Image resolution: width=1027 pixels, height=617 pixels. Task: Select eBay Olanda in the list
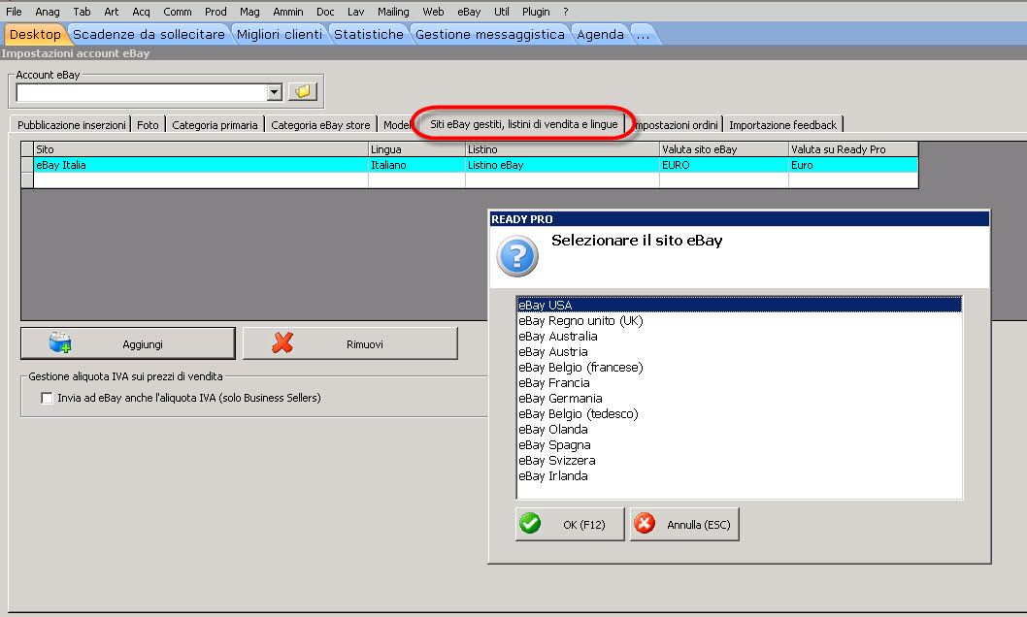[x=739, y=430]
